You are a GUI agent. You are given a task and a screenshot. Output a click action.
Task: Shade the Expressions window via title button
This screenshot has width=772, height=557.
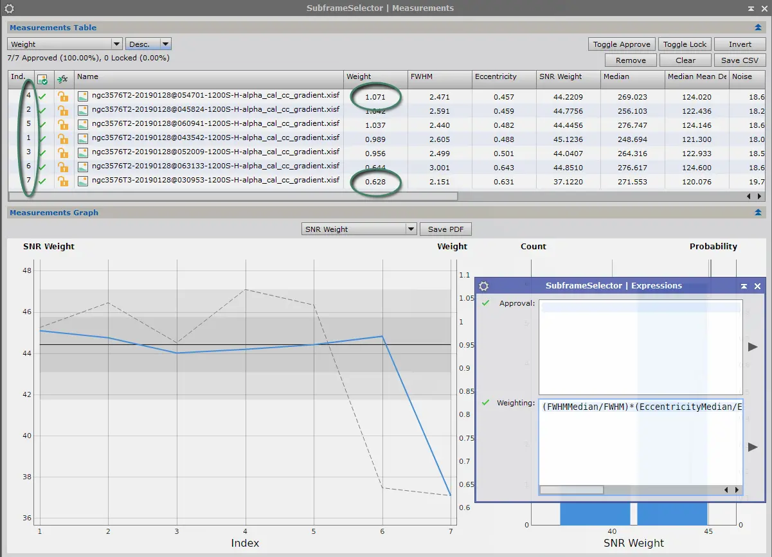[x=744, y=286]
